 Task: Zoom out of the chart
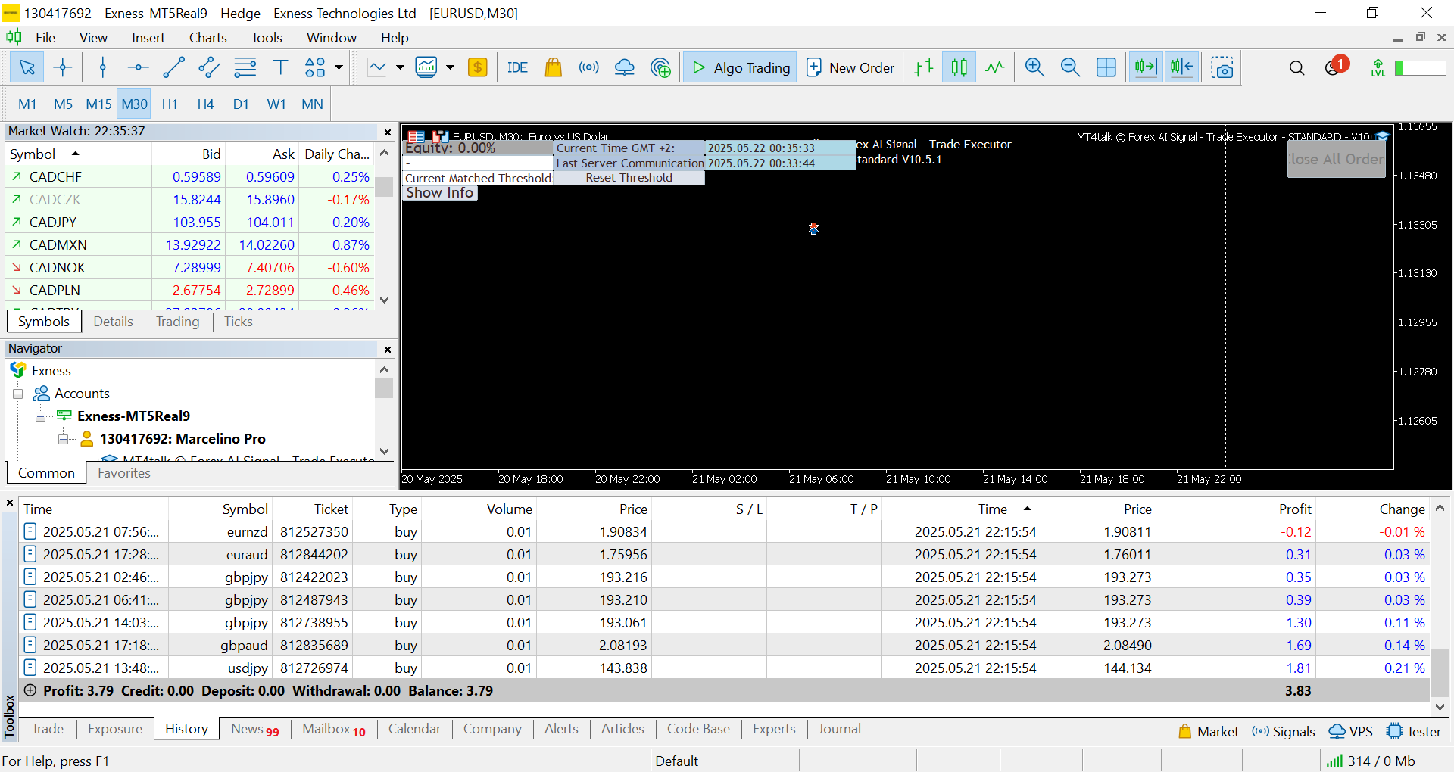[1070, 68]
